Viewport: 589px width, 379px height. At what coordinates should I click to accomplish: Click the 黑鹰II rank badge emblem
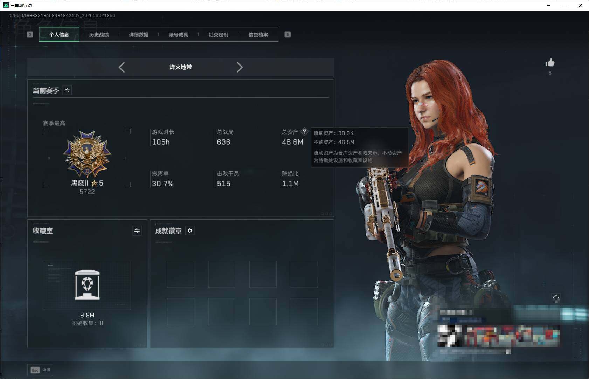tap(87, 154)
